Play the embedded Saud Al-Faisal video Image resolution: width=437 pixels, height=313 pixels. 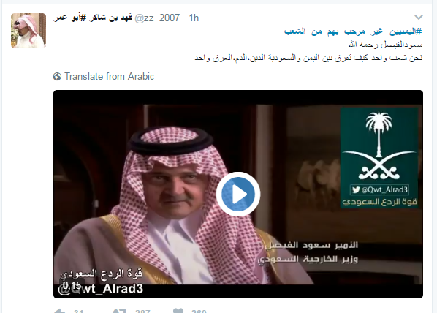point(238,194)
